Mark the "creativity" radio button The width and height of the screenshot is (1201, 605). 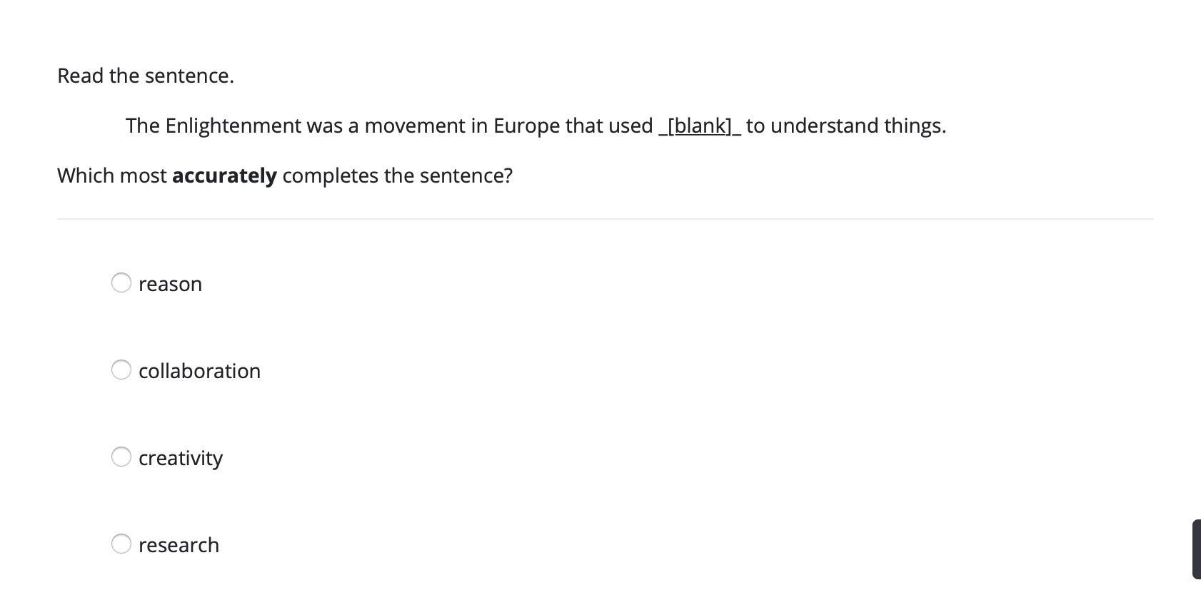coord(121,457)
